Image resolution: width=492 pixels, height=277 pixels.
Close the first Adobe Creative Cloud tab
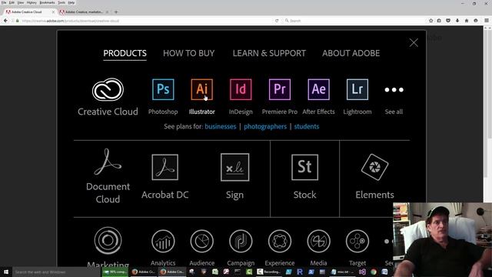(53, 12)
